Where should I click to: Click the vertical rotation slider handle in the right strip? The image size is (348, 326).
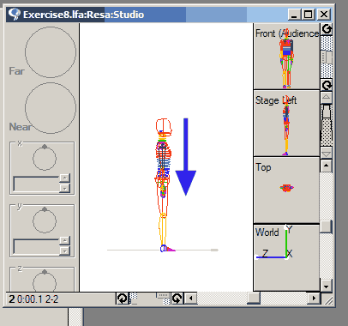click(327, 57)
